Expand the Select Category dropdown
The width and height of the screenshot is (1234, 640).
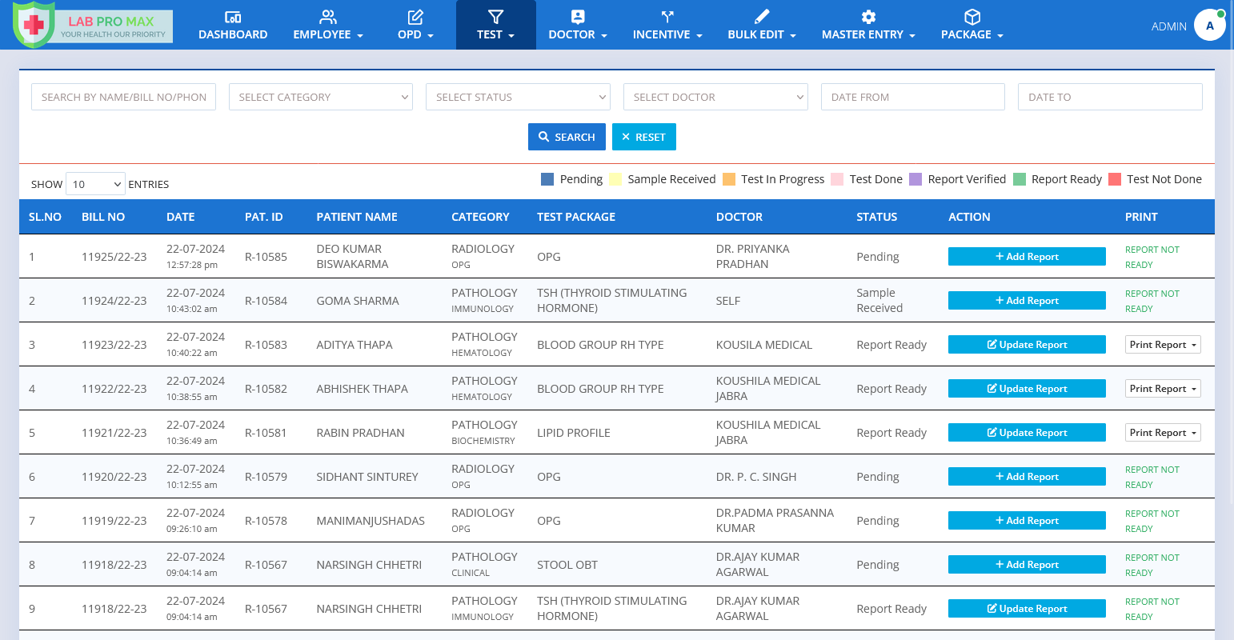[x=321, y=97]
